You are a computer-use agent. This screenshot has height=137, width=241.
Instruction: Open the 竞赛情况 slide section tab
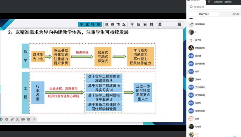(x=115, y=24)
